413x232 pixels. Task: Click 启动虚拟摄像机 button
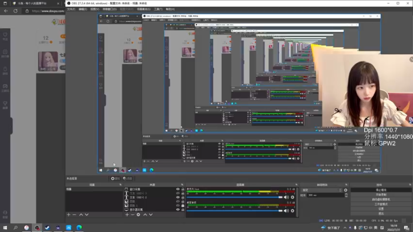pos(381,199)
